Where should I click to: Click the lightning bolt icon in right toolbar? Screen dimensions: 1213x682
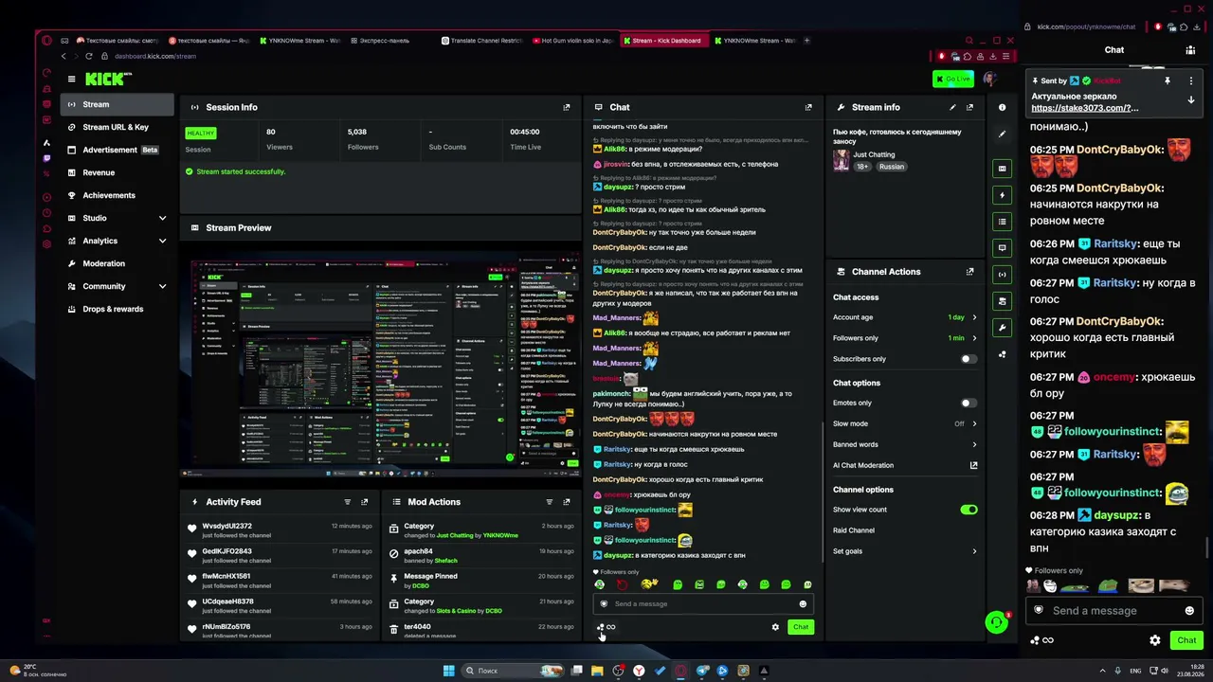pos(1002,195)
